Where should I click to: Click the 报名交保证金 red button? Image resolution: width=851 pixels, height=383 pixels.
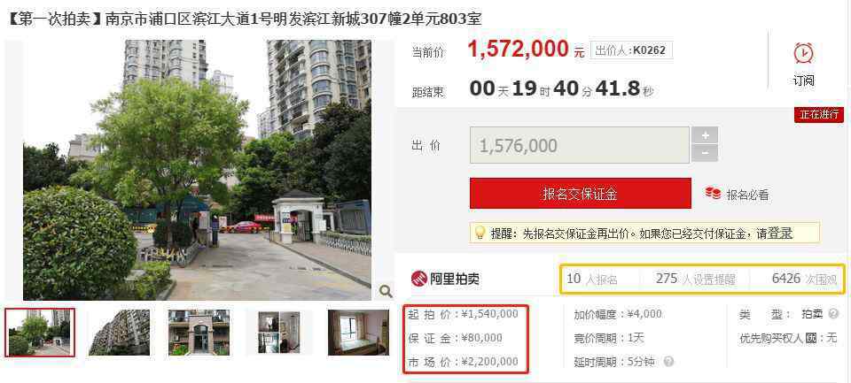coord(580,194)
